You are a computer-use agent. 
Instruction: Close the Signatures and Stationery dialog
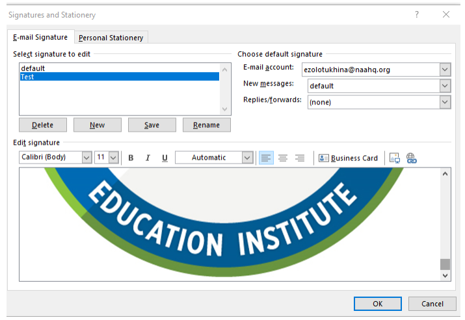[x=446, y=14]
